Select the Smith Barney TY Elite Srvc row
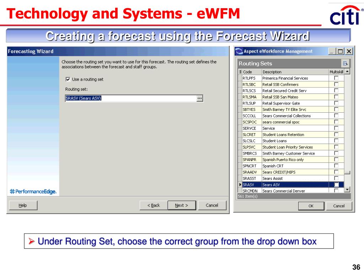The height and width of the screenshot is (273, 364). (x=291, y=109)
